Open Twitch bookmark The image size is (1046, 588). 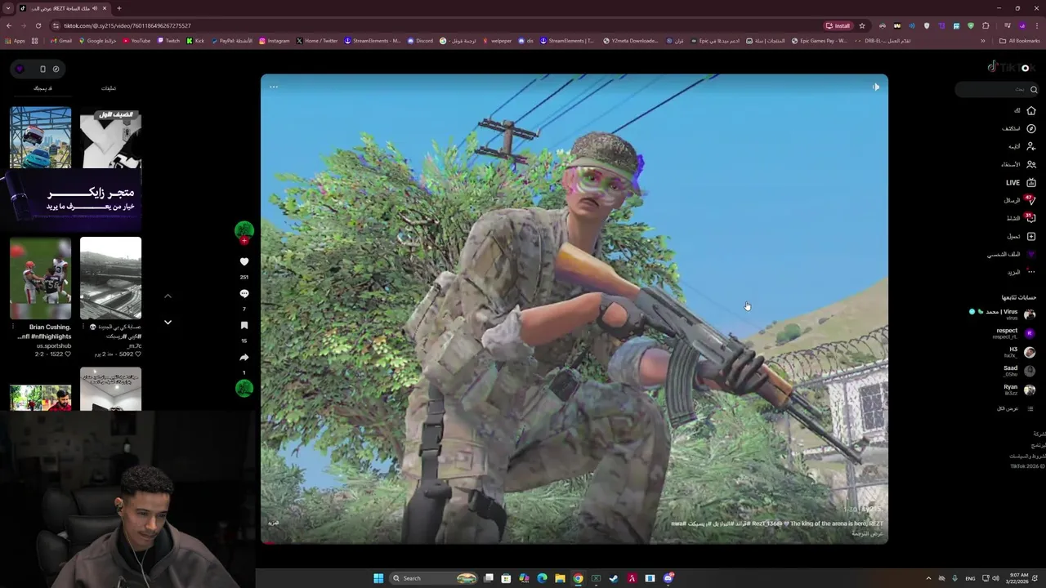coord(168,41)
